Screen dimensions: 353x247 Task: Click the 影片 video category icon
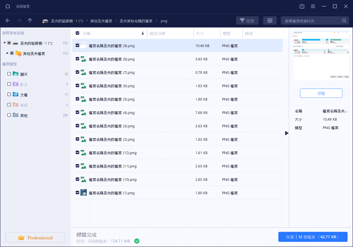click(x=16, y=84)
